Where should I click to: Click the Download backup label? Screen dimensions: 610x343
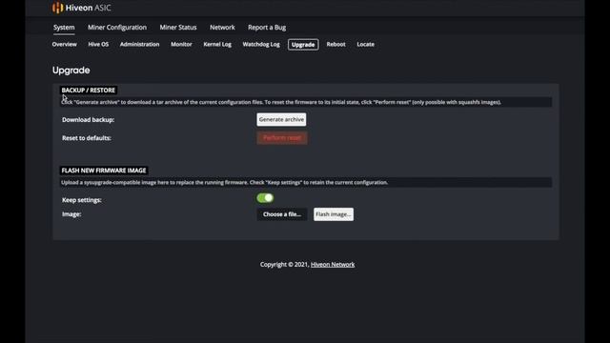[89, 120]
